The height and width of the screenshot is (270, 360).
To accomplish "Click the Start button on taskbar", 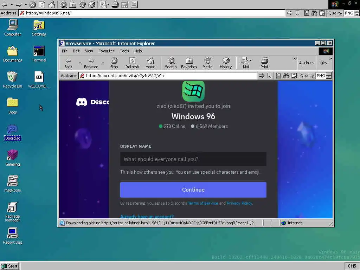I will tap(9, 266).
